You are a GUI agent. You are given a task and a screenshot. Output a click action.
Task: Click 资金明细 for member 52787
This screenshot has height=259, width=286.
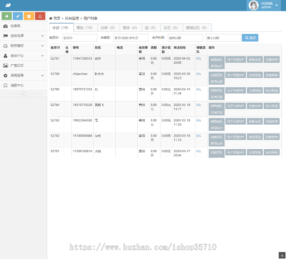pos(272,60)
